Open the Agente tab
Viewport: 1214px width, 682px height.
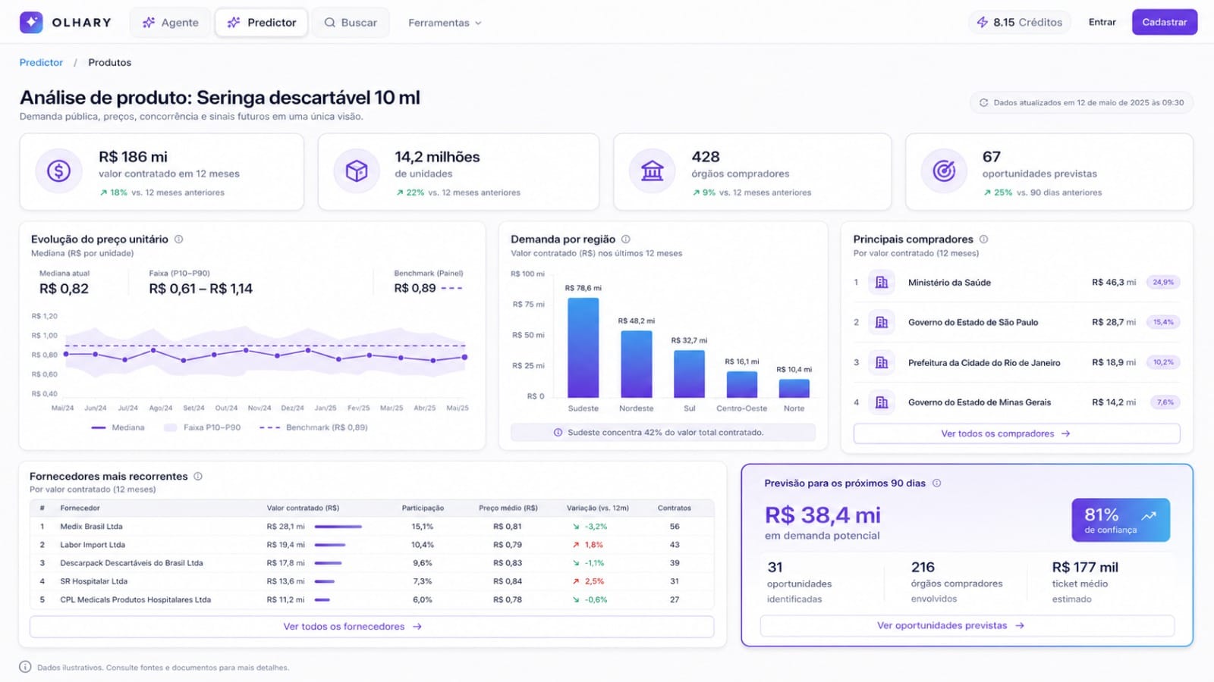[170, 23]
